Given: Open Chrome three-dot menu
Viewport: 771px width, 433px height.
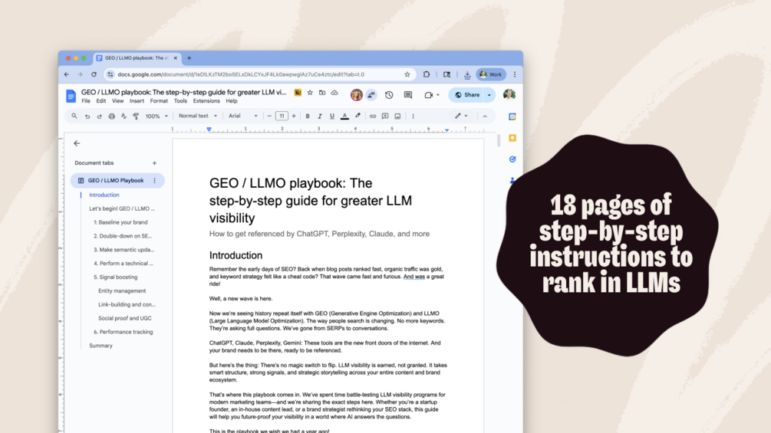Looking at the screenshot, I should click(x=515, y=74).
